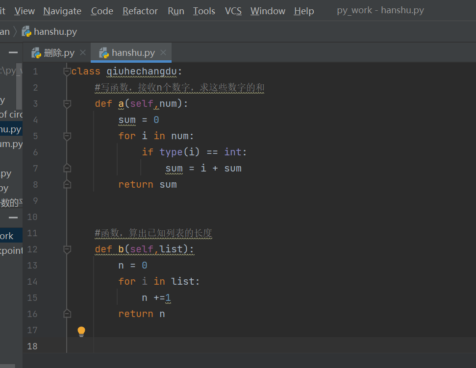Click the method name b on line 12
Image resolution: width=476 pixels, height=368 pixels.
[121, 249]
